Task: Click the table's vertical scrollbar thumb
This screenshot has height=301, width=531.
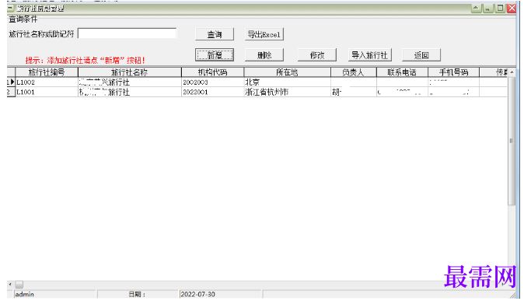Action: tap(512, 141)
